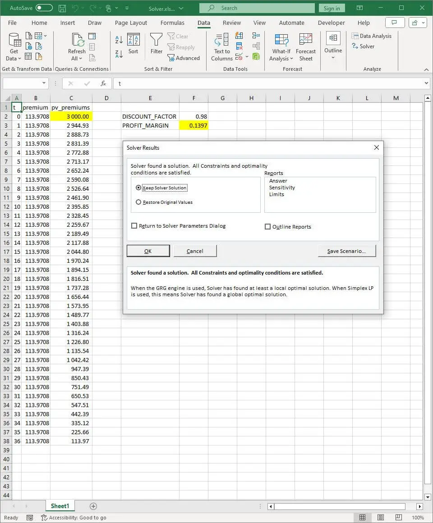Image resolution: width=433 pixels, height=523 pixels.
Task: Click the Existing Connections icon
Action: click(x=39, y=57)
